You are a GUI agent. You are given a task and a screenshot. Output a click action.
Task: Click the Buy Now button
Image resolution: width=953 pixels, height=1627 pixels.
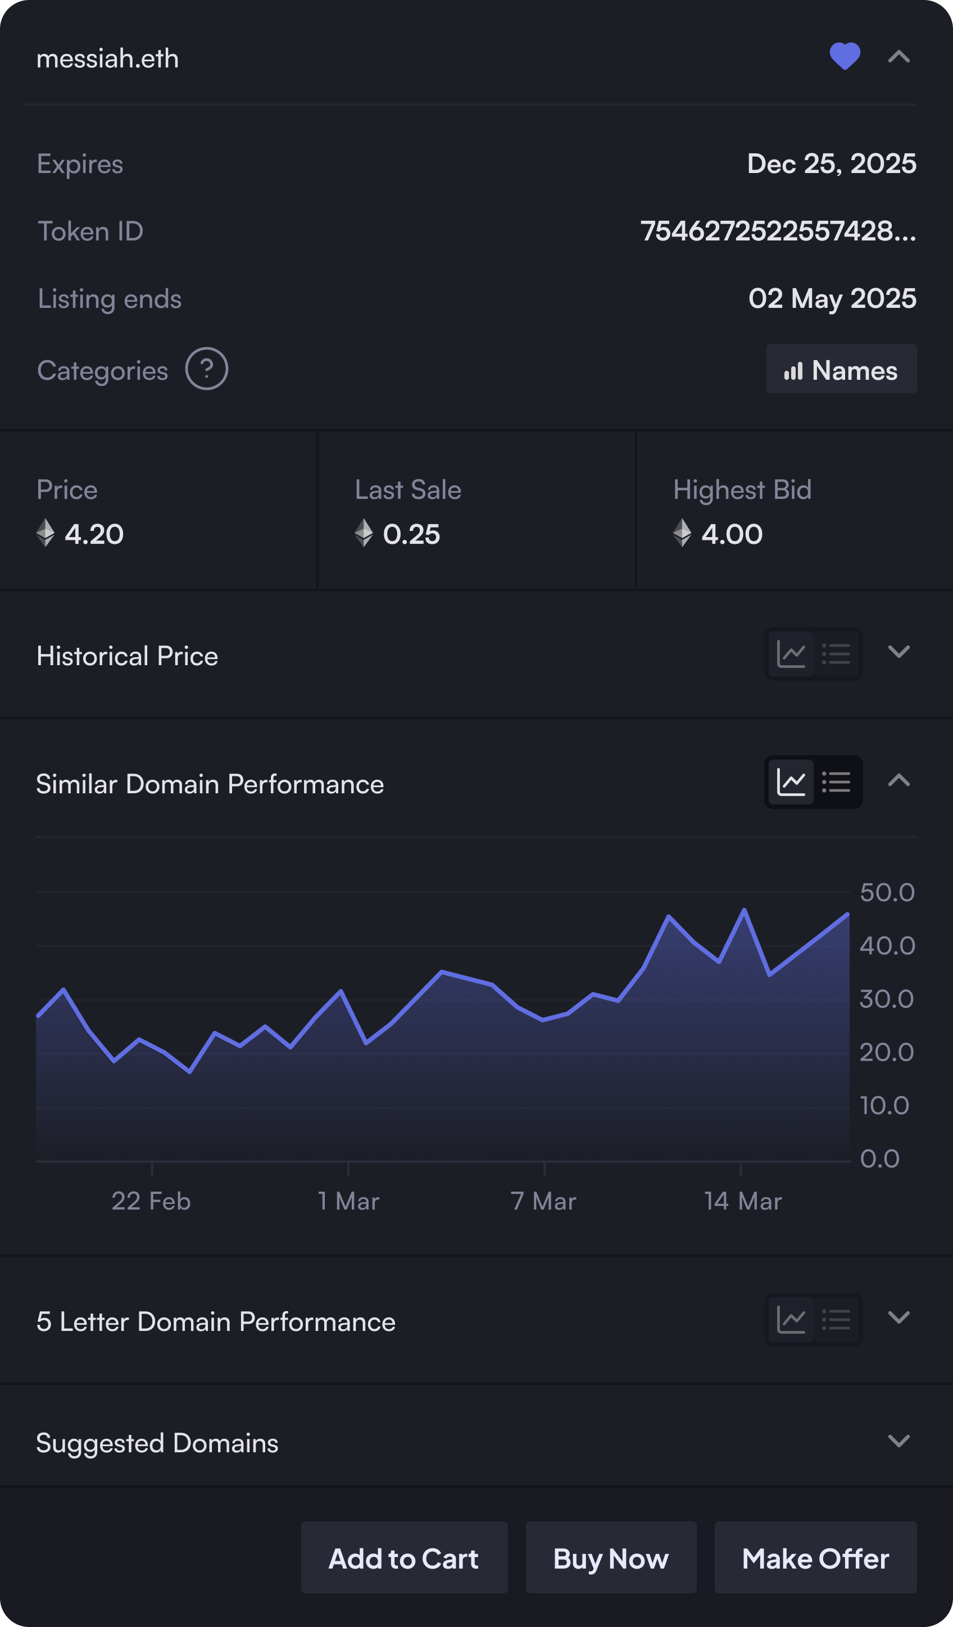[x=610, y=1558]
